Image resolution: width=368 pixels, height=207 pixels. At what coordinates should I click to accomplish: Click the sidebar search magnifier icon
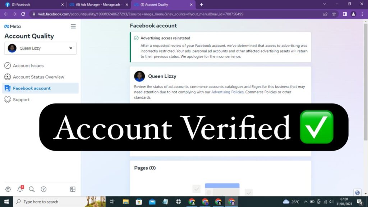click(32, 189)
